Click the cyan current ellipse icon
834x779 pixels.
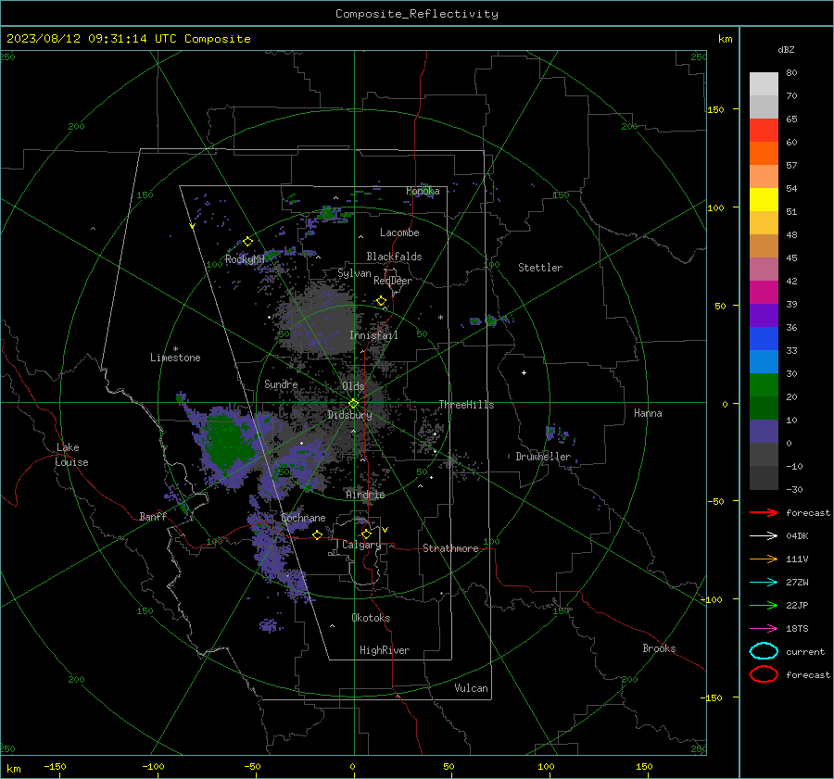point(764,651)
